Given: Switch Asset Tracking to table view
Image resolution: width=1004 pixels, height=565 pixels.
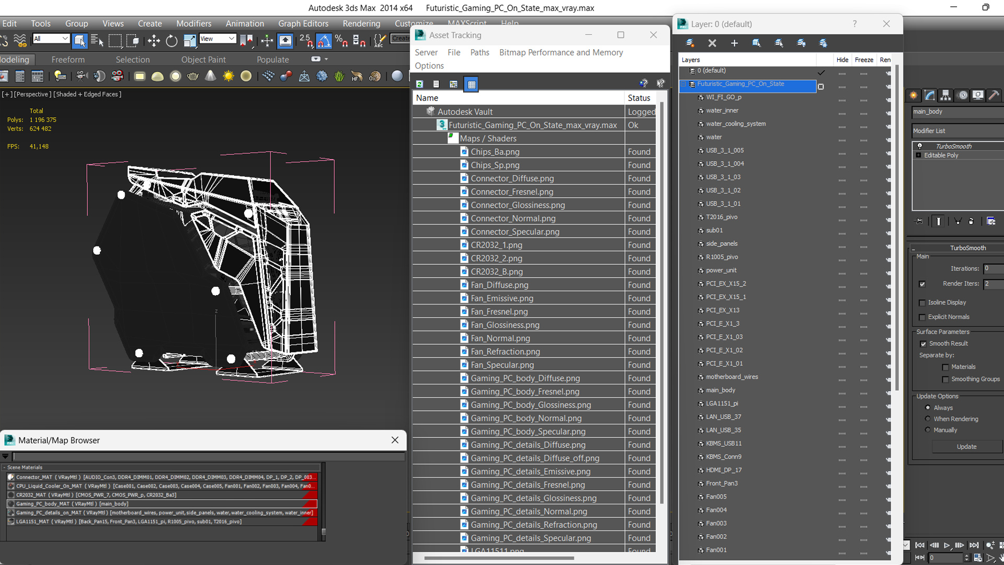Looking at the screenshot, I should (x=472, y=84).
